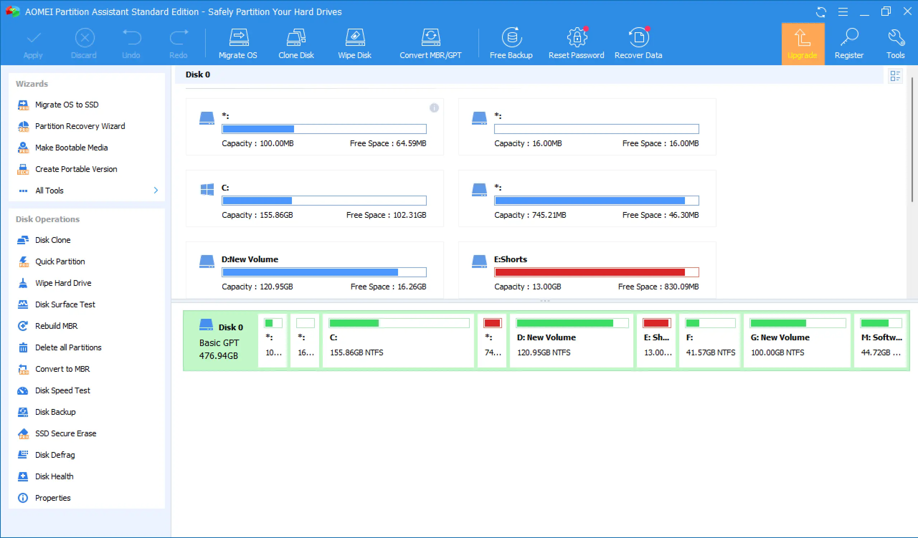This screenshot has height=538, width=918.
Task: Toggle the partition list view mode icon
Action: click(x=895, y=76)
